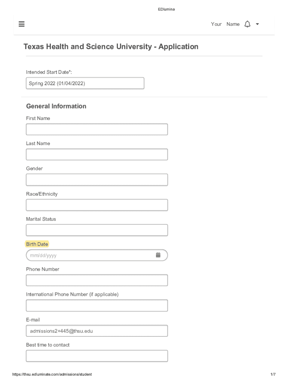Open the Marital Status selection field
Screen dimensions: 288x384
click(97, 230)
